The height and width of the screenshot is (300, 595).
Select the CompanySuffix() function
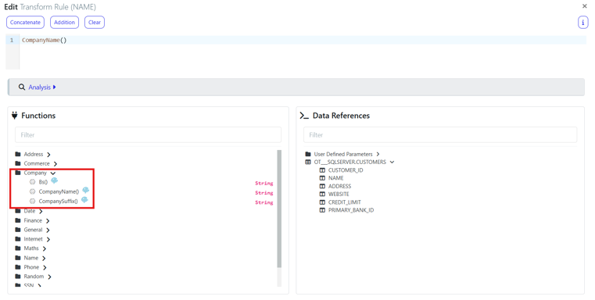pos(58,201)
